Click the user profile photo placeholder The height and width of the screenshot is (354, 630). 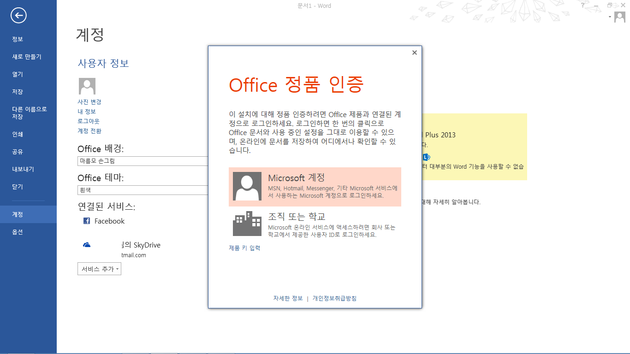click(x=87, y=86)
